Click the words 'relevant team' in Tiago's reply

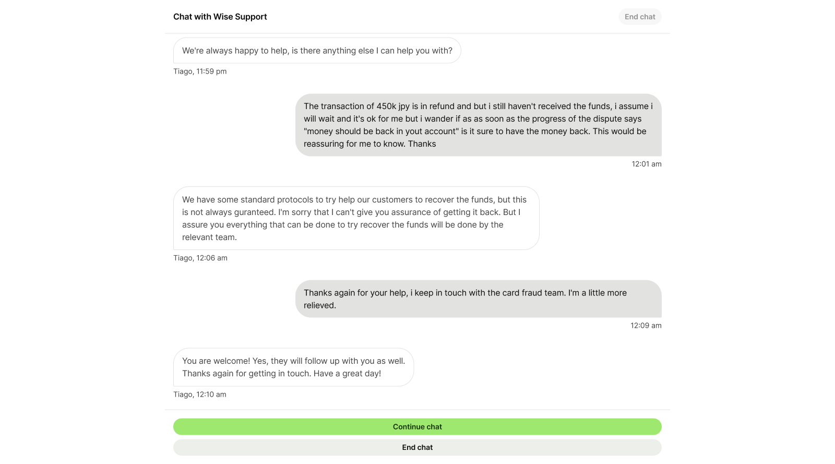point(209,237)
